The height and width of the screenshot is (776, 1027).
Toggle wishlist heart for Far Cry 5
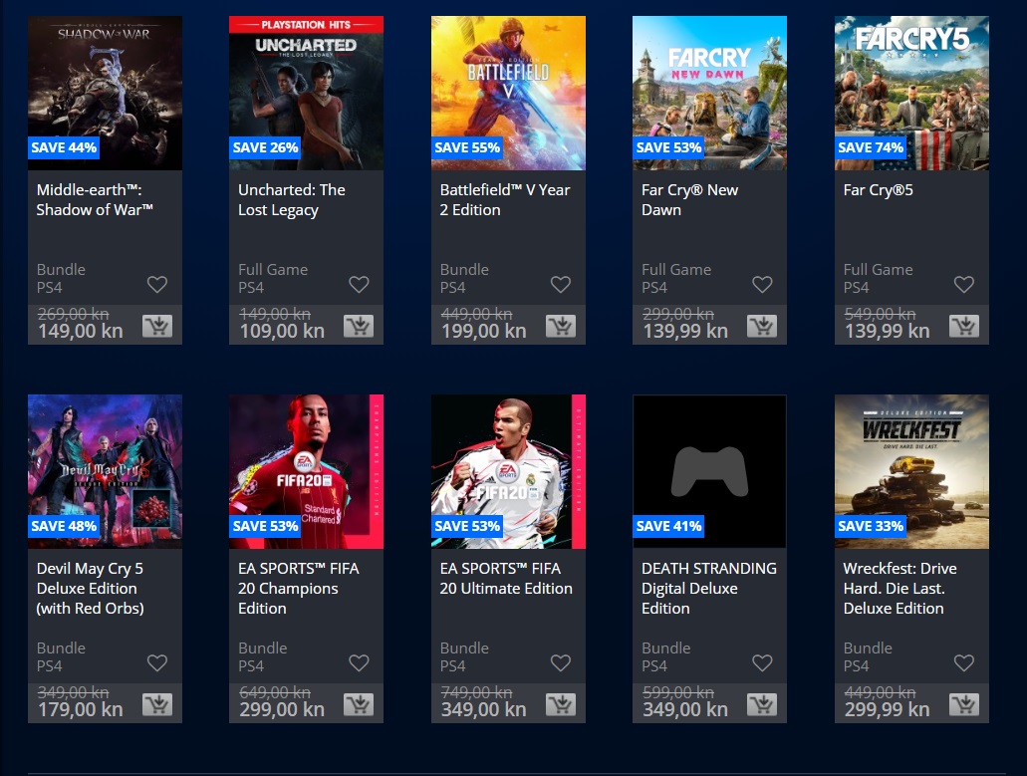tap(964, 284)
